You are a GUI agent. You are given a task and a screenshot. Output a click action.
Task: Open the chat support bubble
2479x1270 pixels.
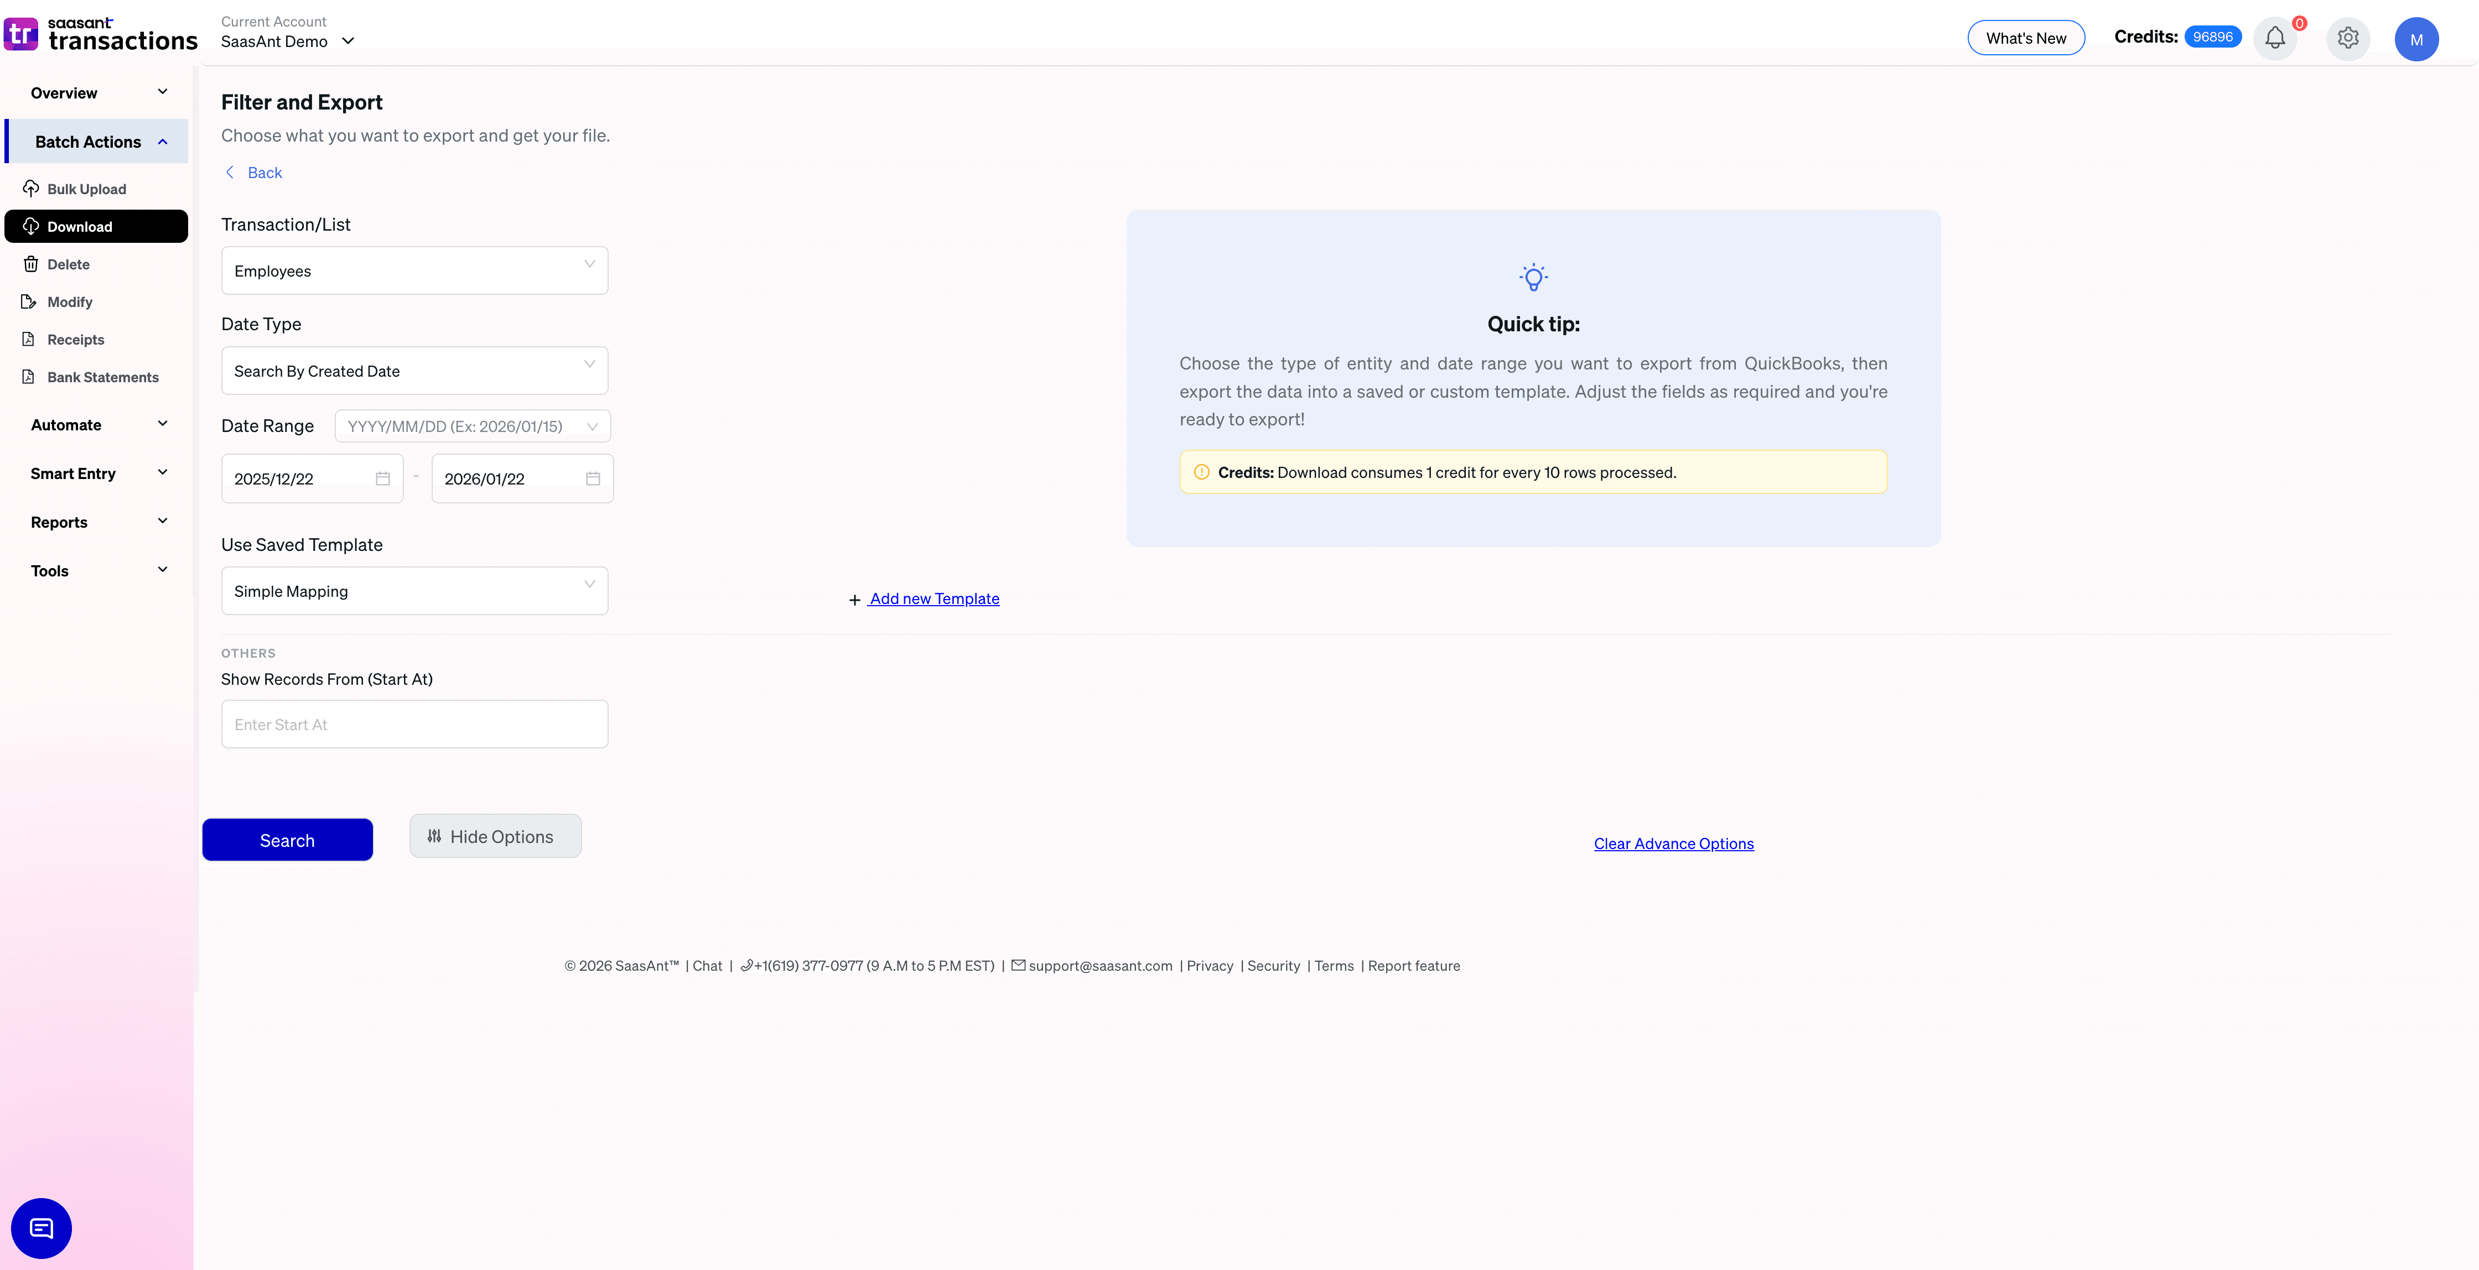[40, 1229]
